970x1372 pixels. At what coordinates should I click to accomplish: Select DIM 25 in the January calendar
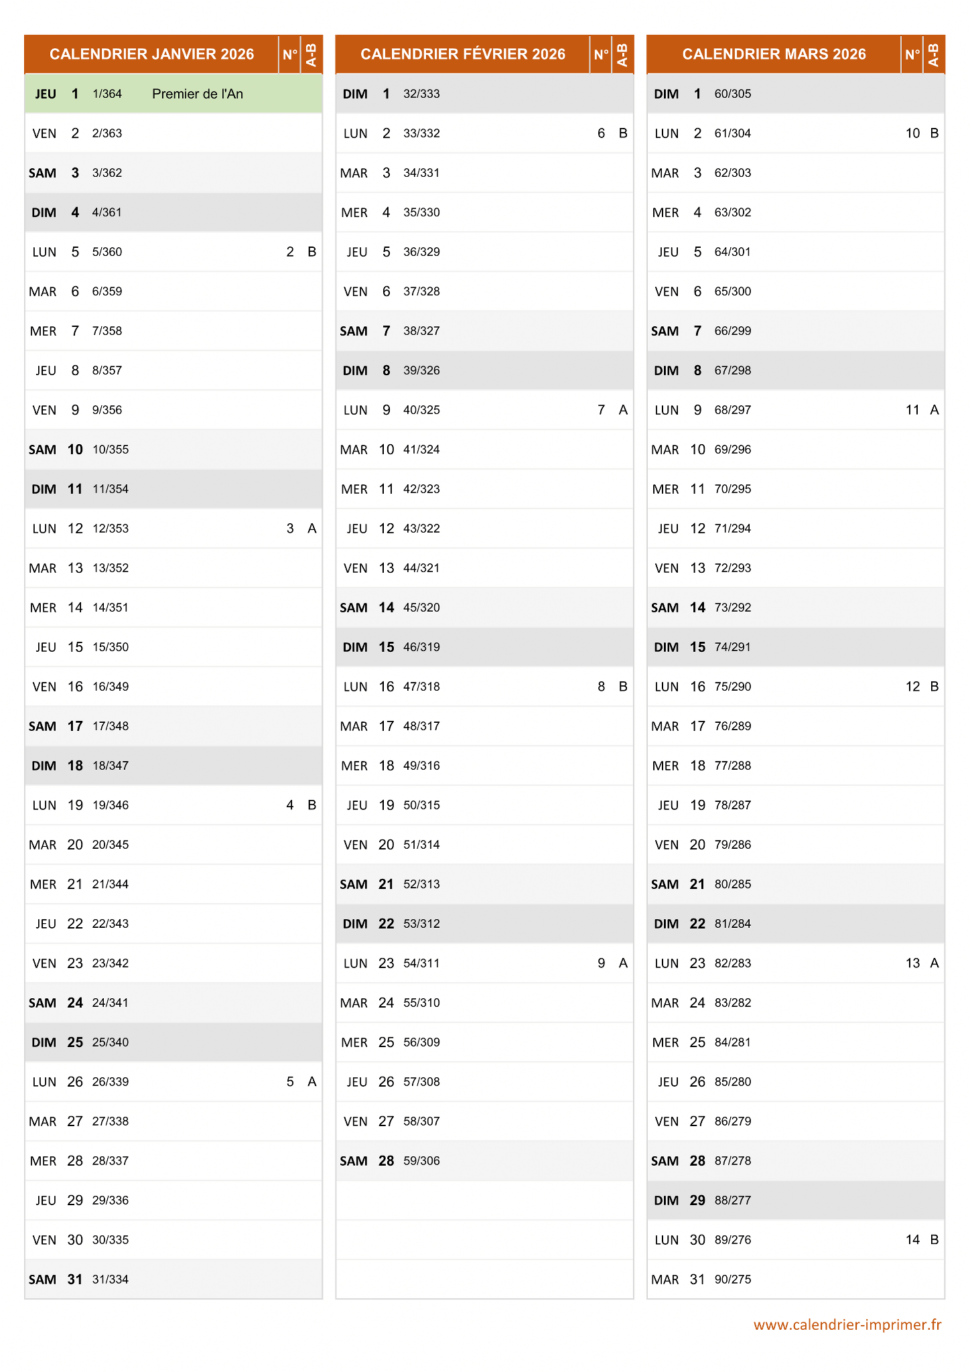(x=174, y=1042)
